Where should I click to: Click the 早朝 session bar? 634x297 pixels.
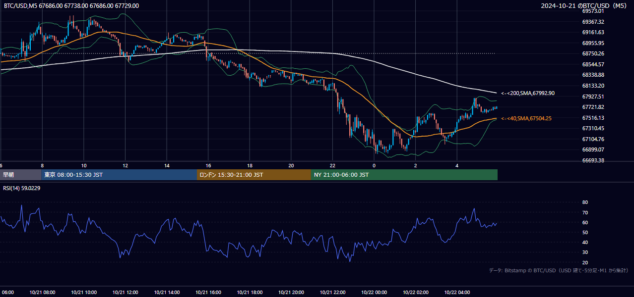point(20,175)
